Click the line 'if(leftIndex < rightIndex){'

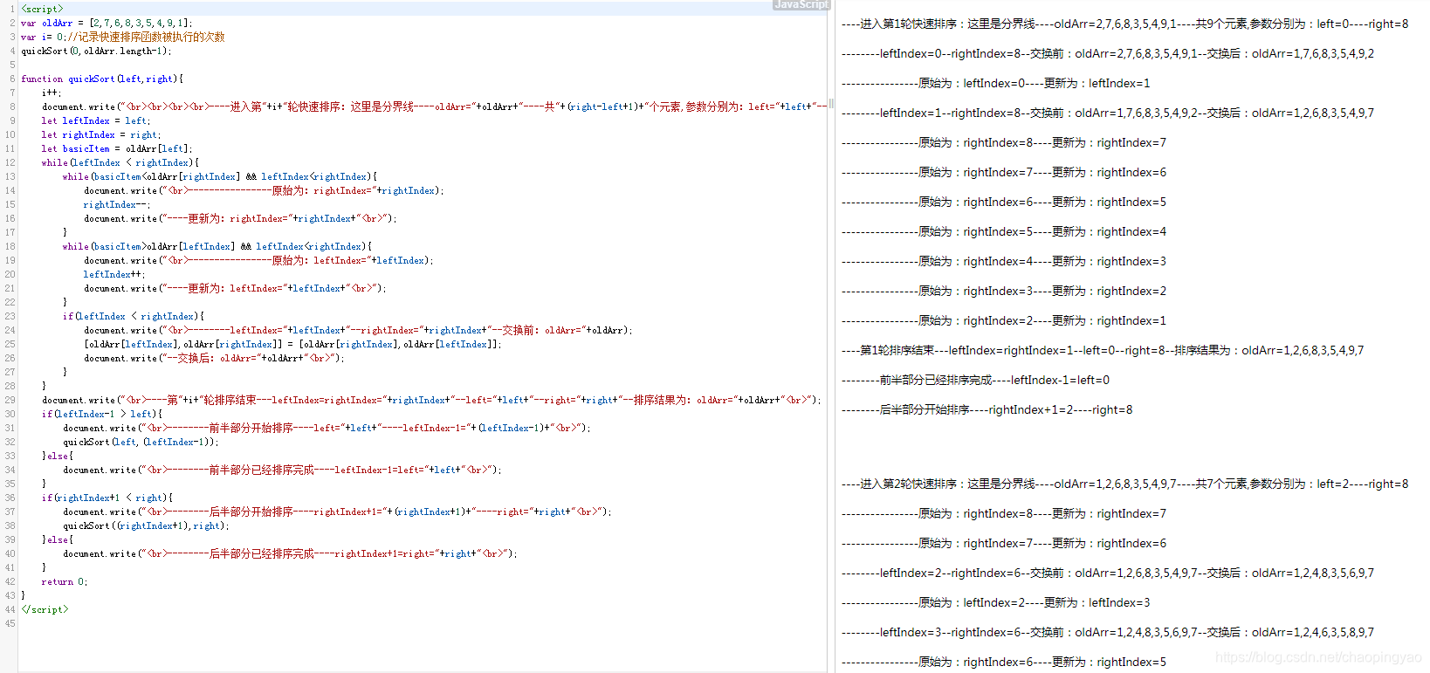[134, 316]
